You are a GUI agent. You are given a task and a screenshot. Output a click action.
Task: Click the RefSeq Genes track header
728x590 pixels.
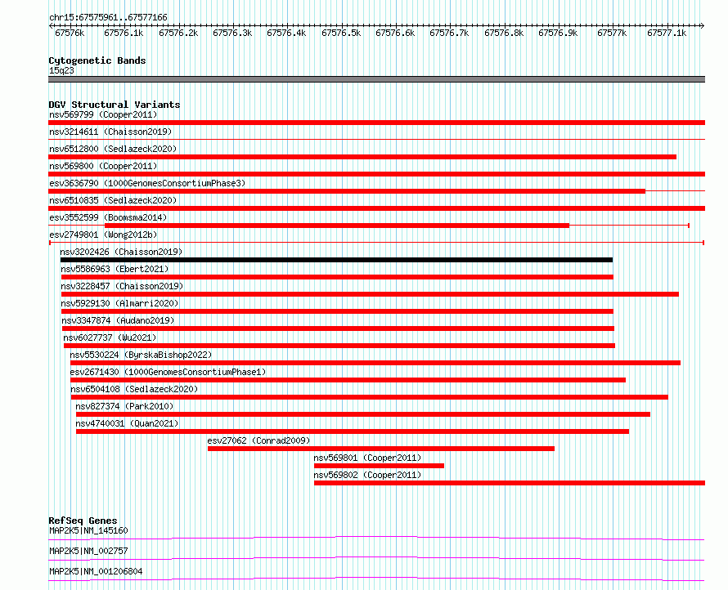tap(83, 521)
